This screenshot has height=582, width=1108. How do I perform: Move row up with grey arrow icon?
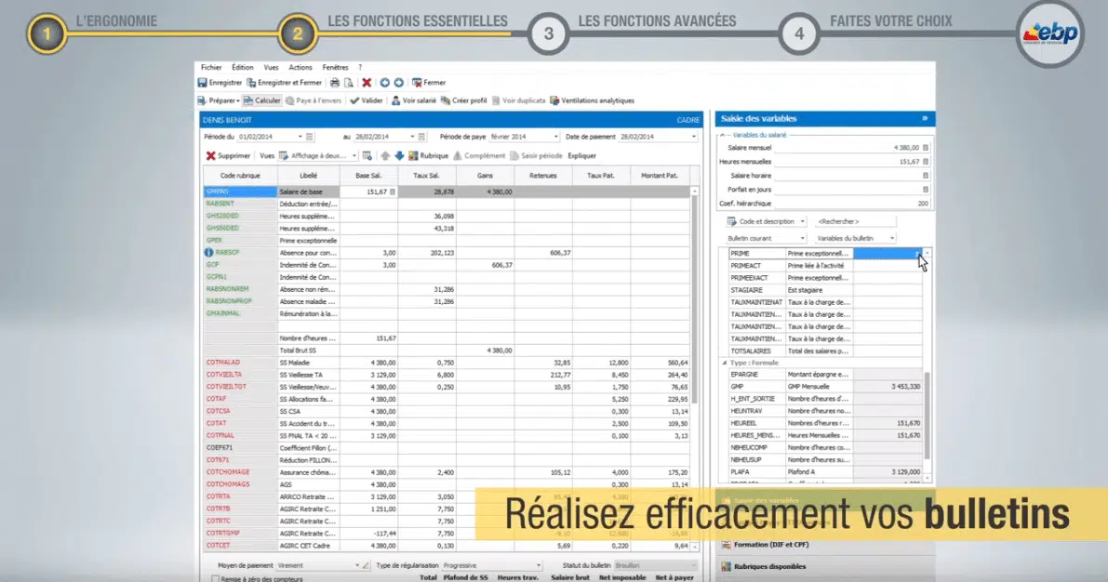[385, 155]
